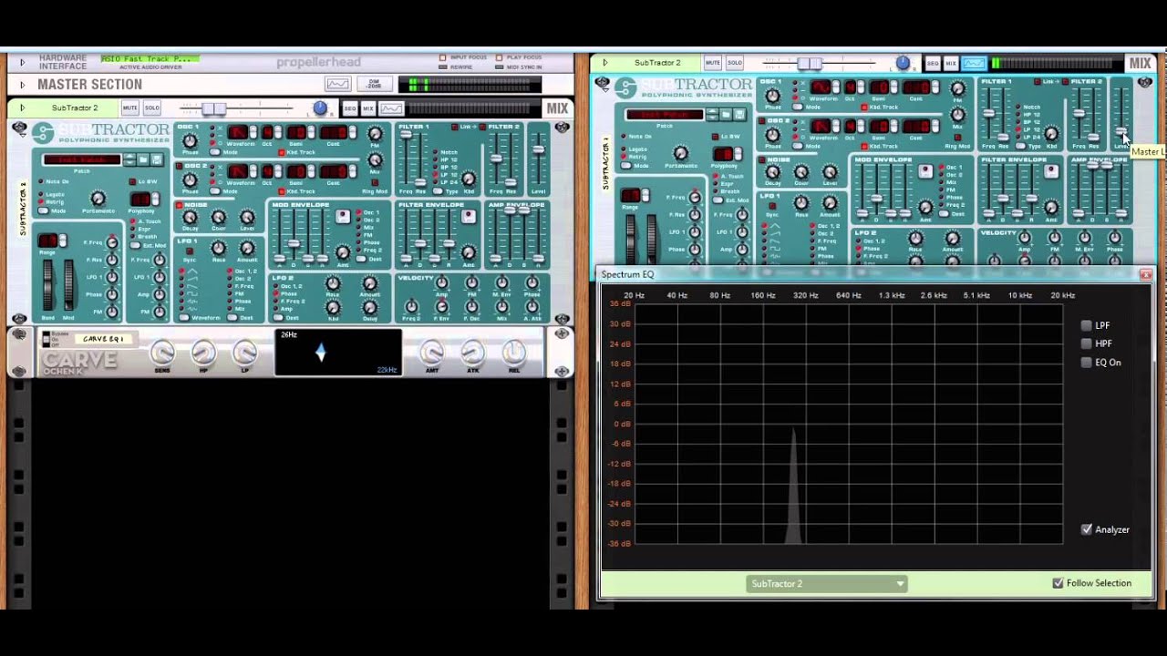Click Master Level slider in left SubTractor

pyautogui.click(x=538, y=151)
